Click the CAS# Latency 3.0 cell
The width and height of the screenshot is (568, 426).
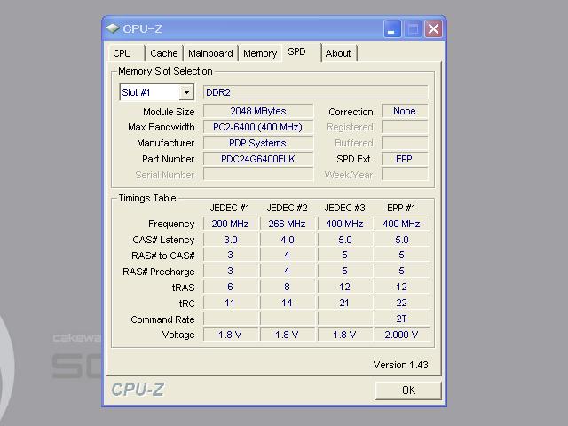coord(231,240)
